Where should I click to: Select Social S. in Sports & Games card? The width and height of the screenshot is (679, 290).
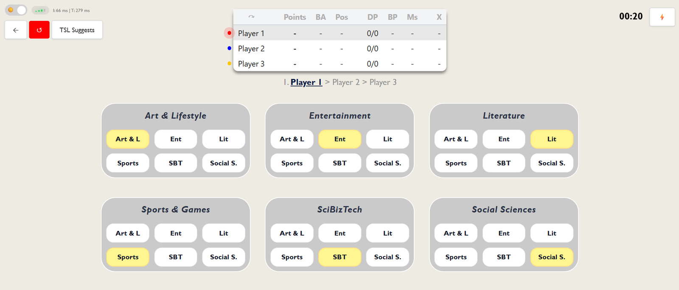(224, 257)
